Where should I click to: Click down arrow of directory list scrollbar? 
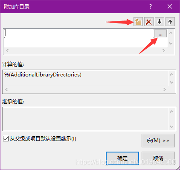171,43
